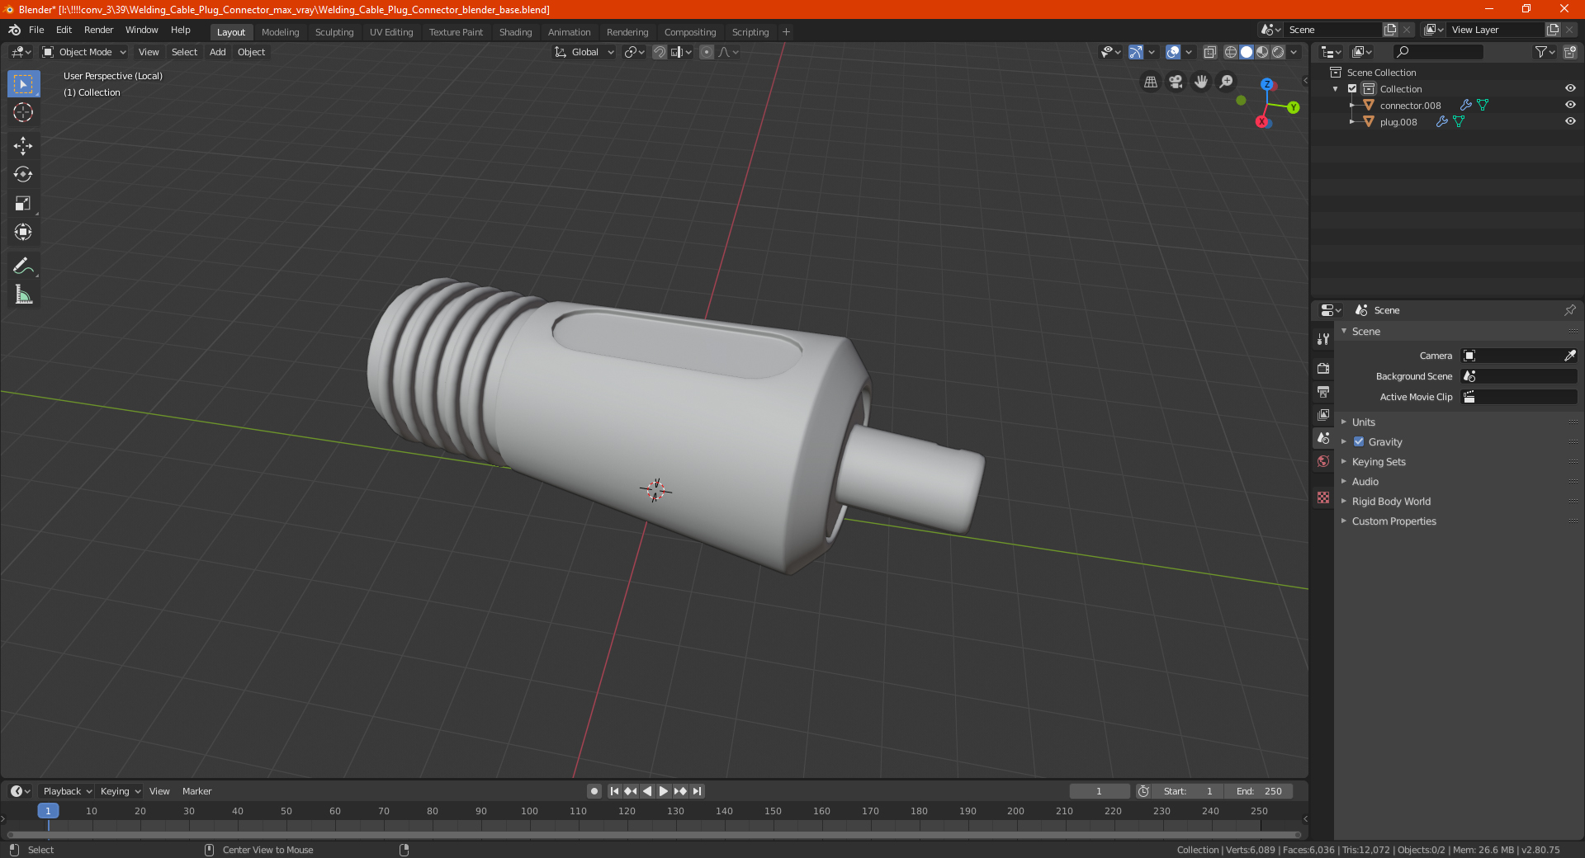The width and height of the screenshot is (1585, 858).
Task: Switch to the UV Editing workspace tab
Action: click(x=391, y=32)
